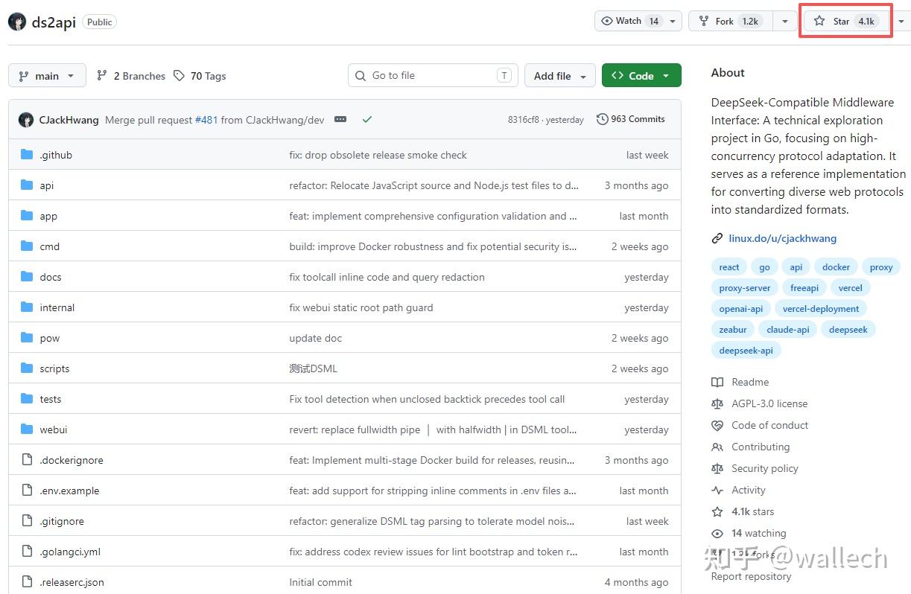This screenshot has width=911, height=594.
Task: Open the scripts folder
Action: [54, 368]
